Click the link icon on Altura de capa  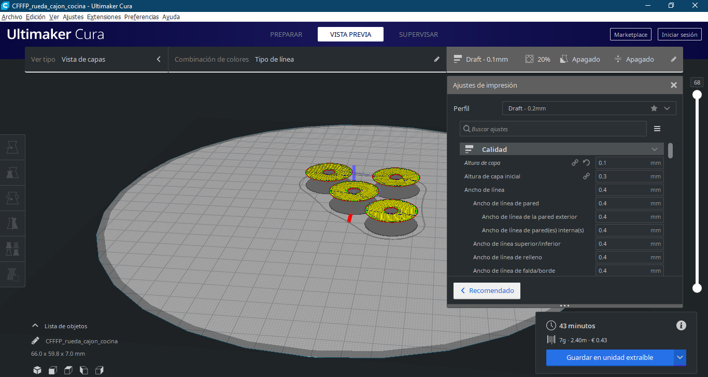(575, 163)
